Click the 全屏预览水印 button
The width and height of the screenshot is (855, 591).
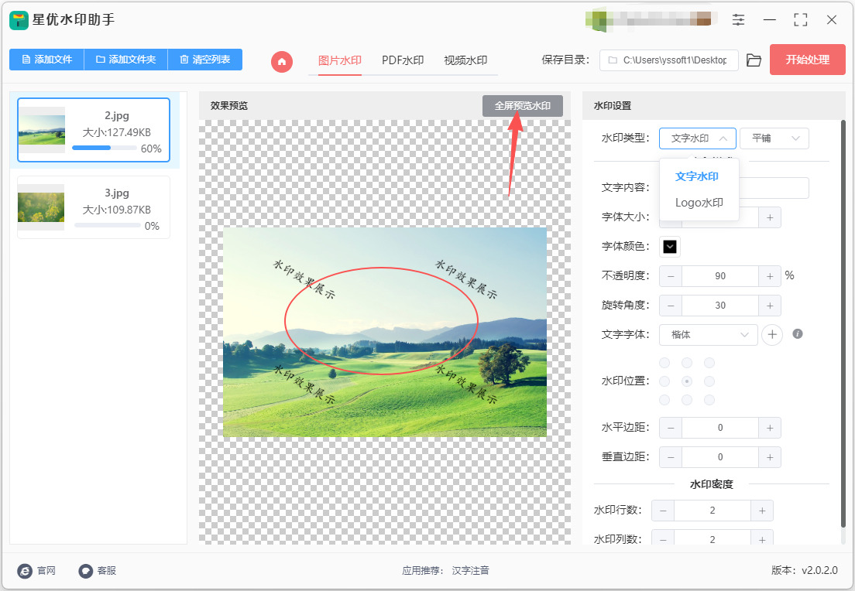coord(523,106)
